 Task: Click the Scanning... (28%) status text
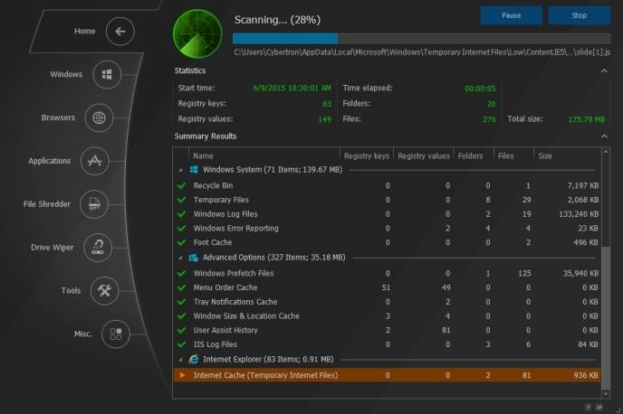coord(277,20)
